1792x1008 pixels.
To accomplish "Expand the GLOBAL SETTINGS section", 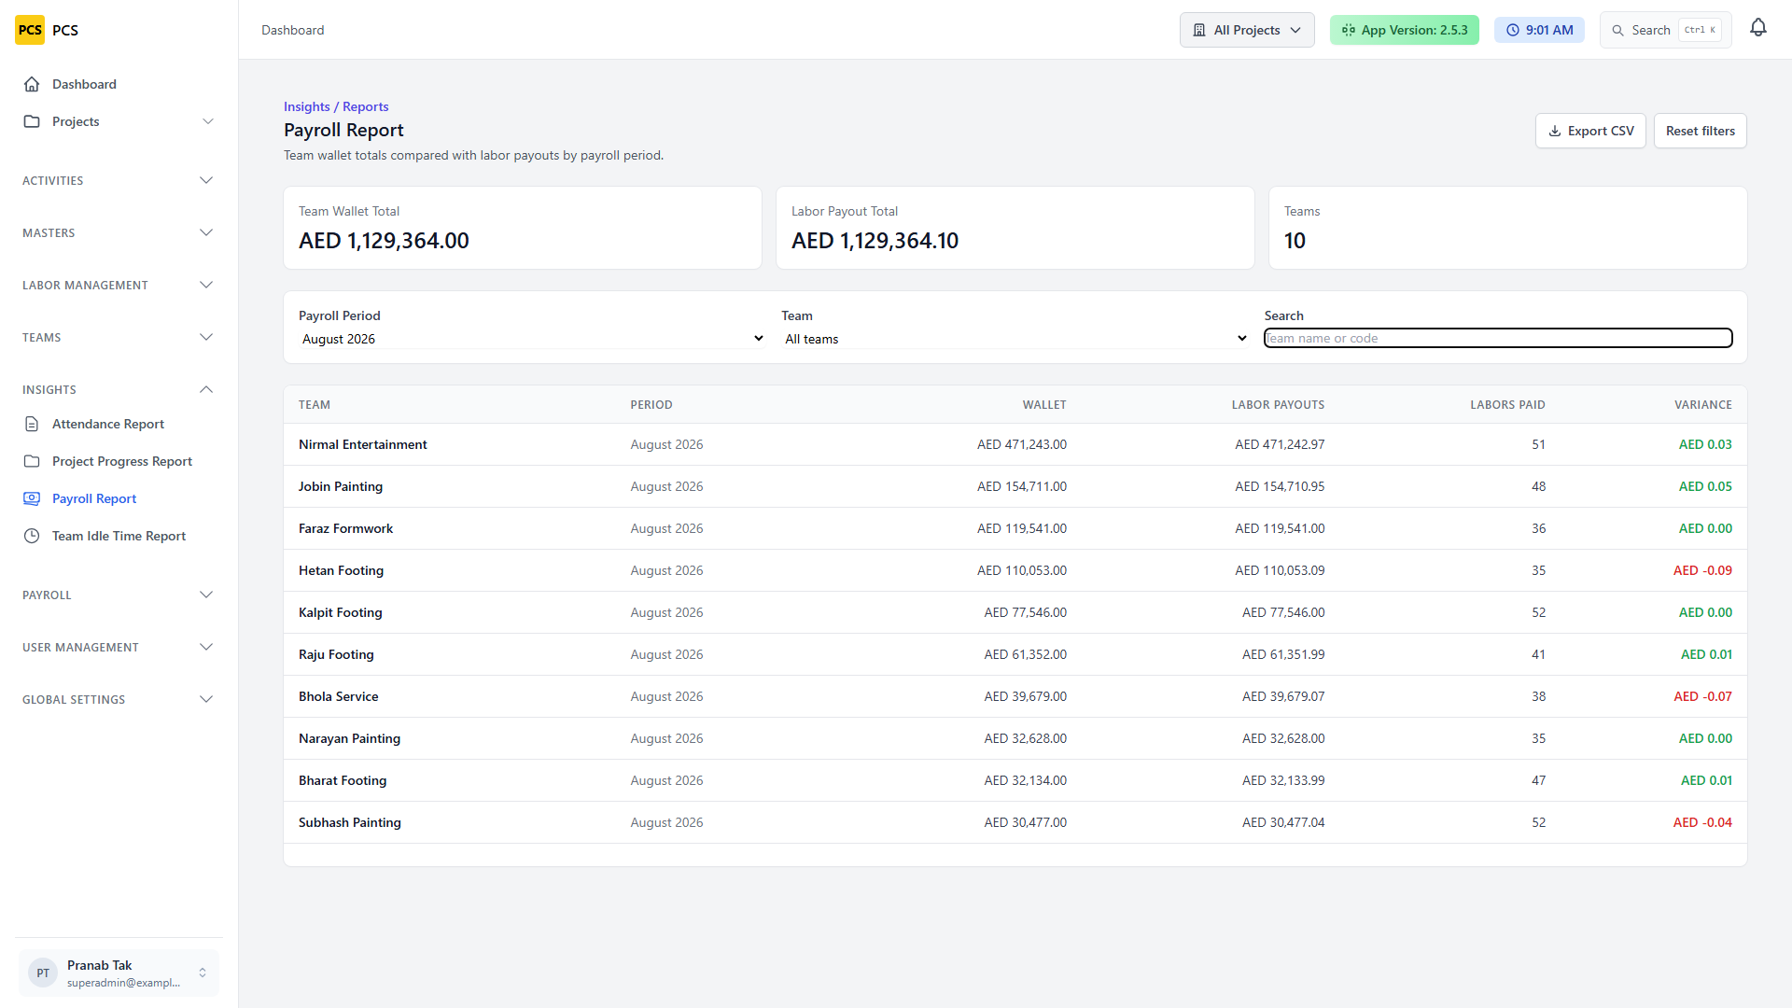I will pos(119,699).
